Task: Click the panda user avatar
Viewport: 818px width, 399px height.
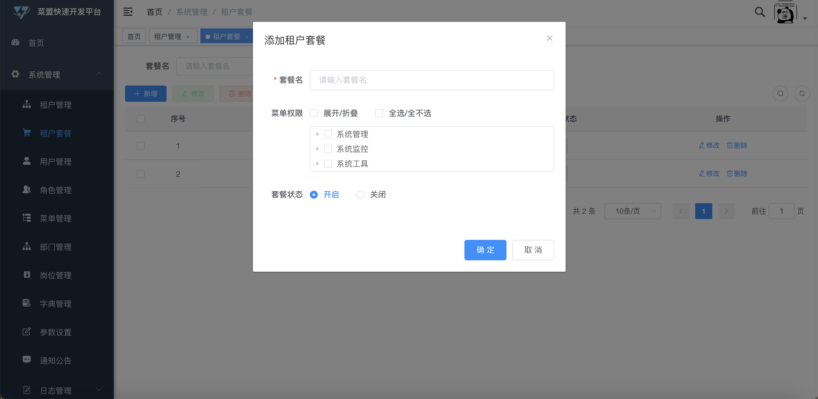Action: pyautogui.click(x=785, y=13)
